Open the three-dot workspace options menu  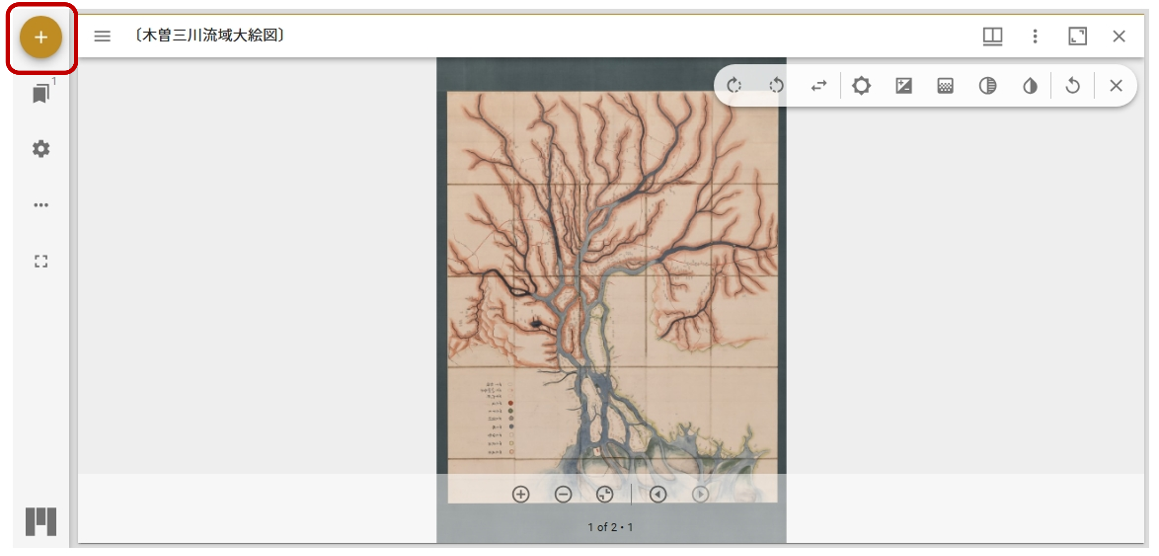pyautogui.click(x=41, y=205)
